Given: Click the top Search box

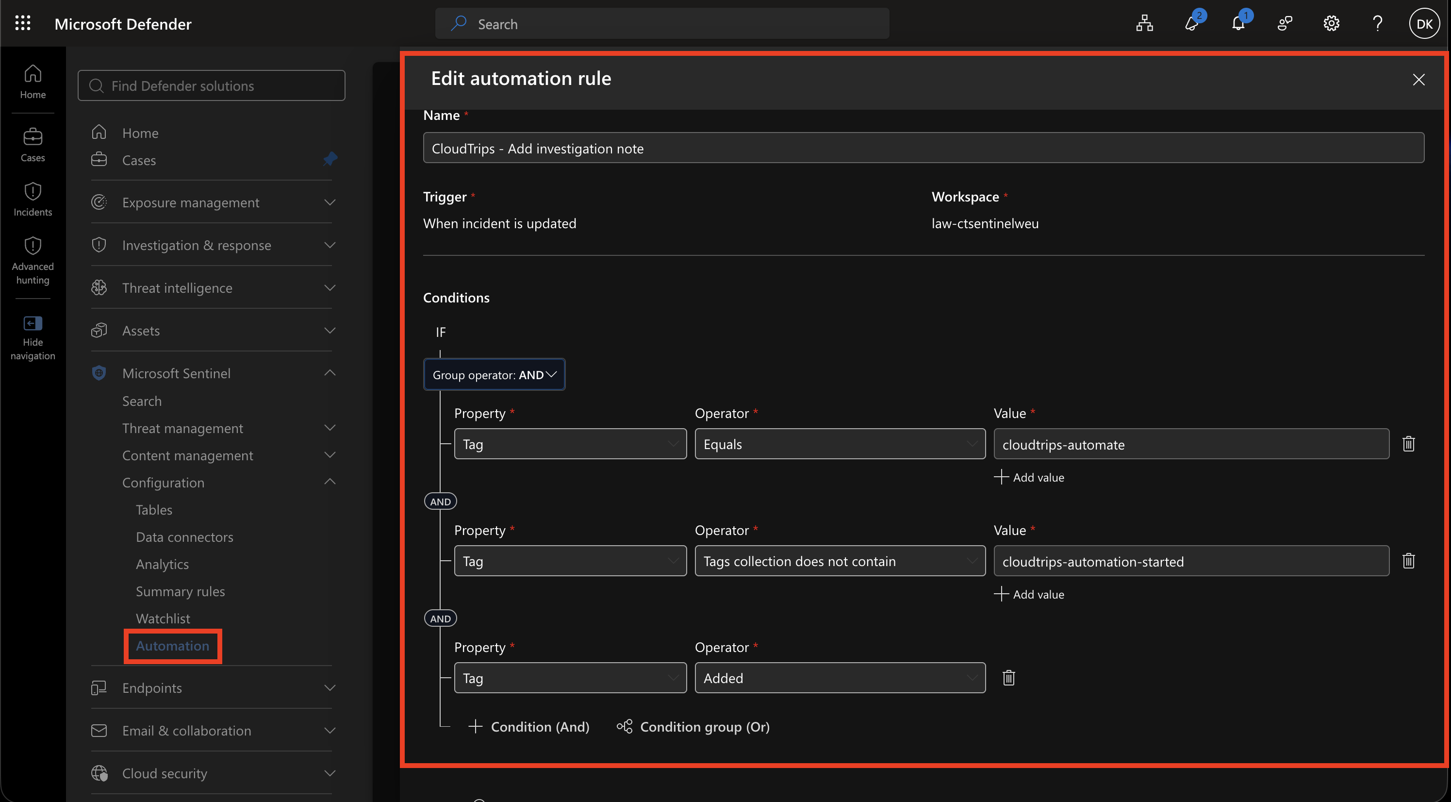Looking at the screenshot, I should [x=662, y=24].
